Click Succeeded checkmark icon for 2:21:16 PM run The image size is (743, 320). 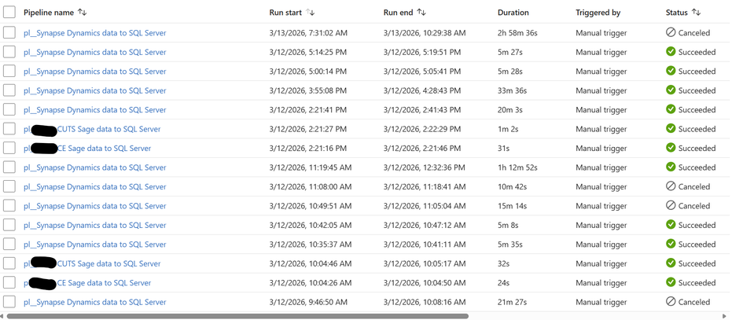(671, 148)
